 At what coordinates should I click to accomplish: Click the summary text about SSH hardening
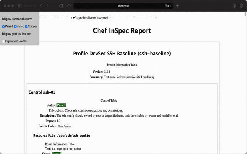(129, 77)
